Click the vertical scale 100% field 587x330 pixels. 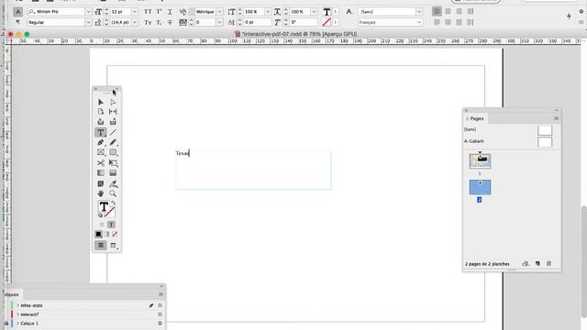(254, 12)
